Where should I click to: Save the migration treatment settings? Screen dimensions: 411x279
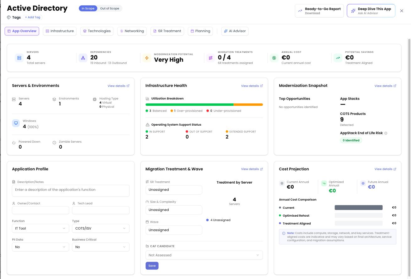coord(152,266)
